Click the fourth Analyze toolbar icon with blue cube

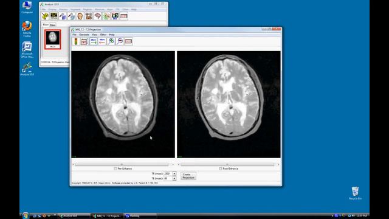[x=72, y=16]
